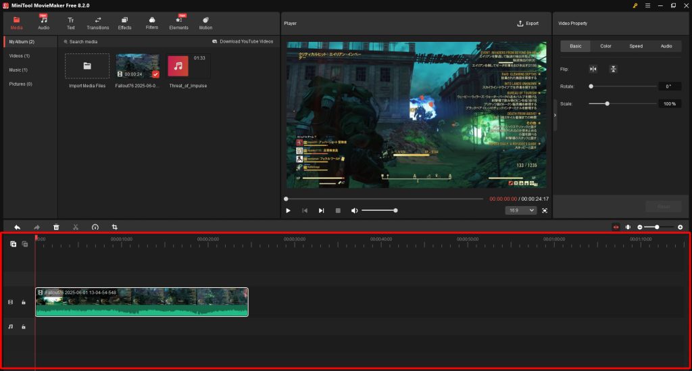Click the remove track icon
Image resolution: width=692 pixels, height=371 pixels.
click(25, 244)
